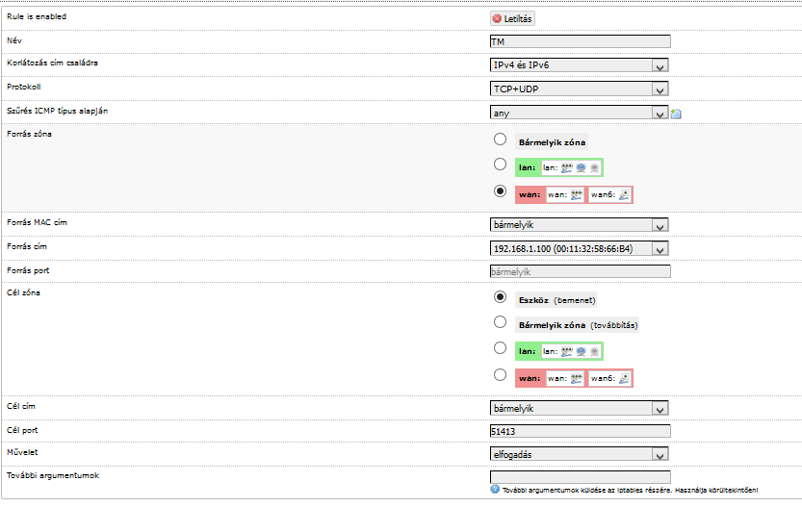The height and width of the screenshot is (507, 802).
Task: Select Bármelyik zóna as the source zone
Action: pos(501,139)
